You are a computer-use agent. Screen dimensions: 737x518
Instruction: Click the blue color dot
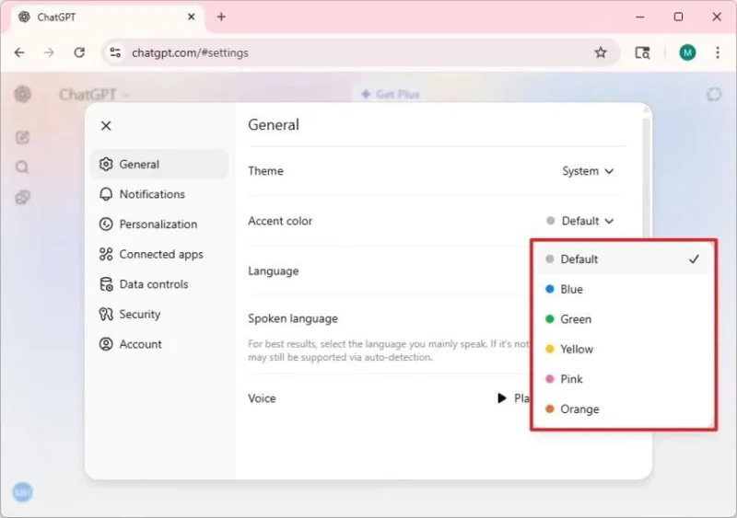(x=549, y=289)
